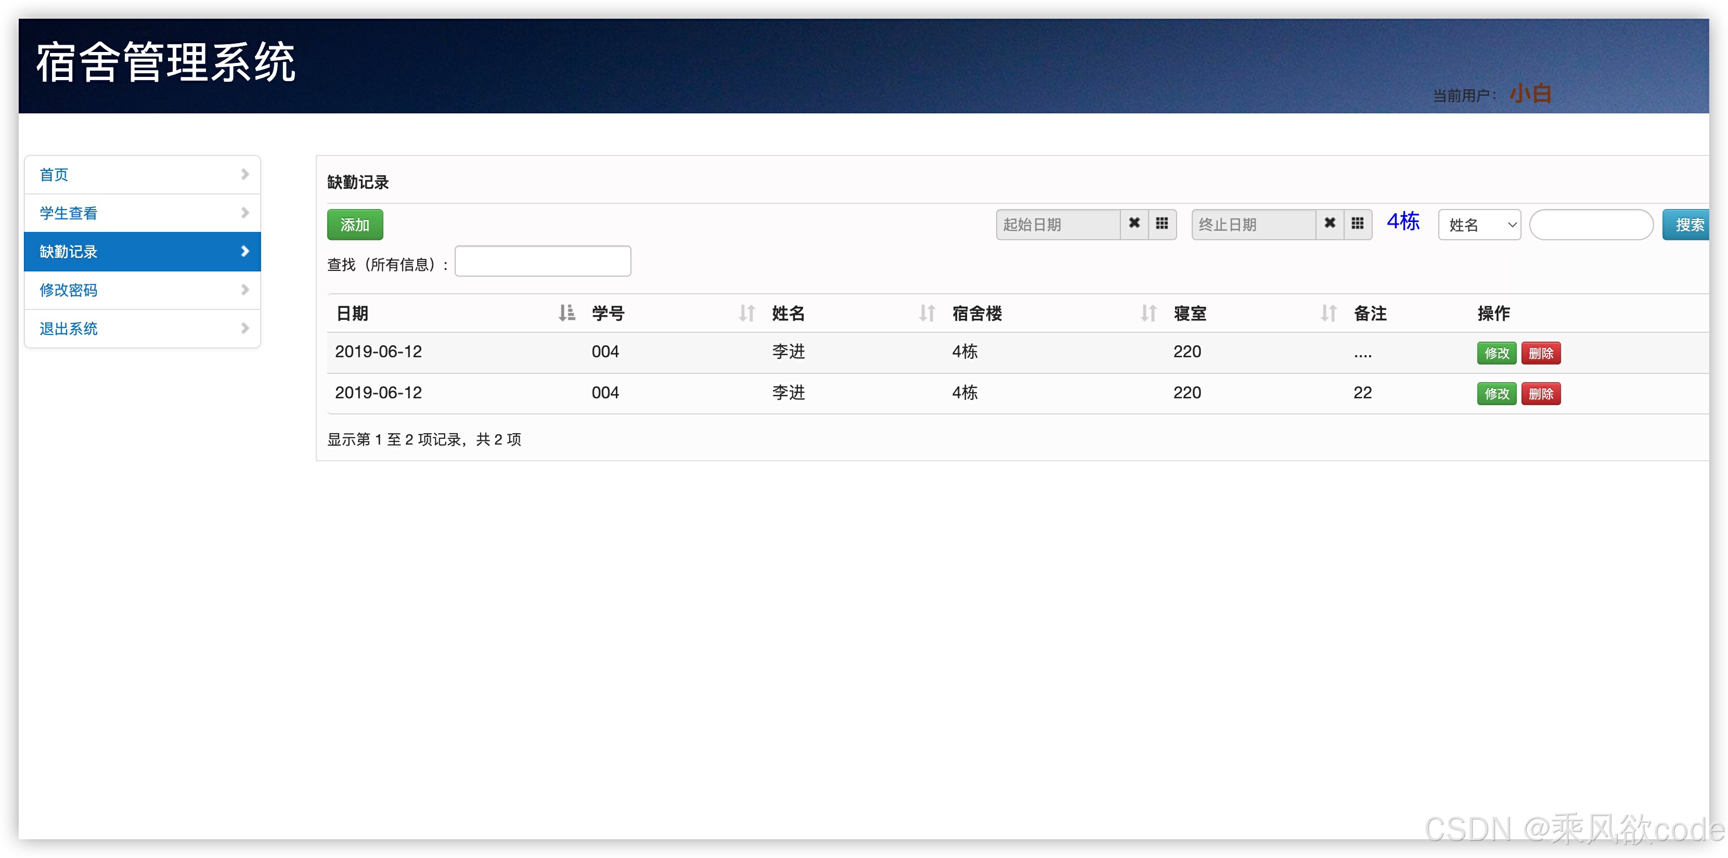Sort table by 学号 column icon

(x=746, y=313)
